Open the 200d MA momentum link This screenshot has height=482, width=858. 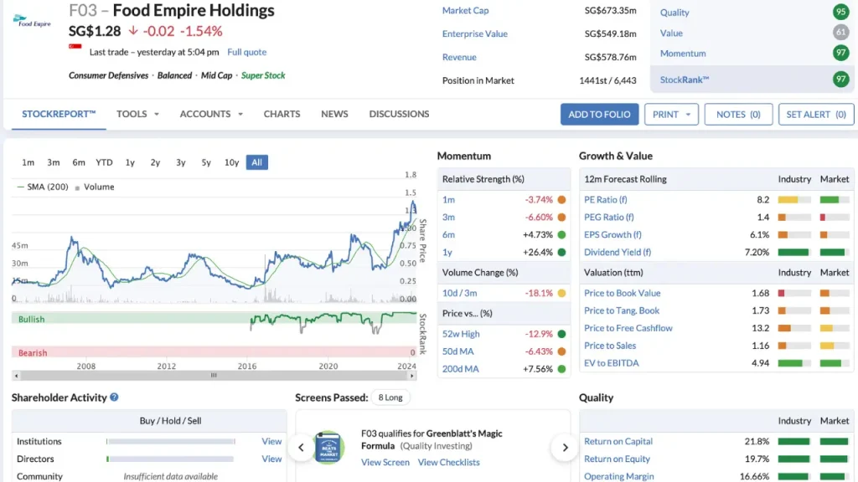(x=461, y=369)
